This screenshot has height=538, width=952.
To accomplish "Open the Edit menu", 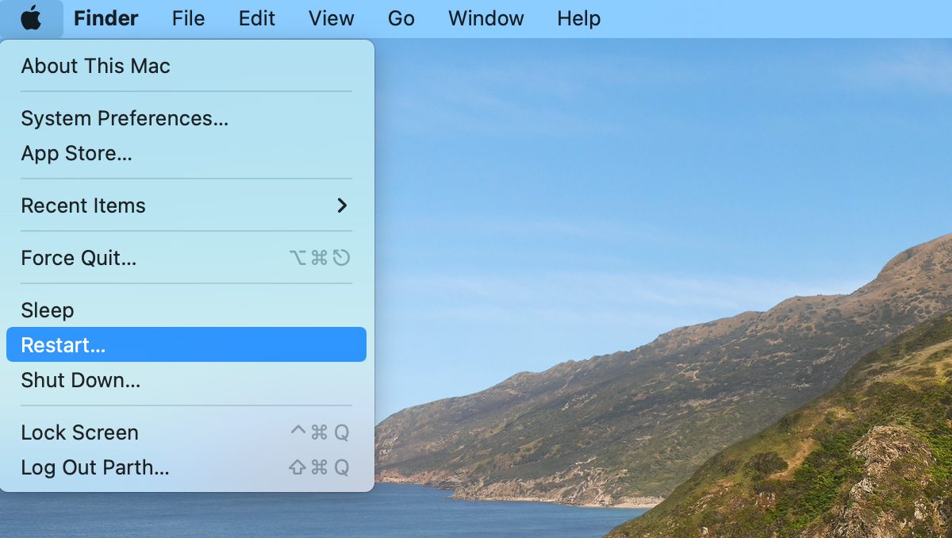I will click(257, 18).
